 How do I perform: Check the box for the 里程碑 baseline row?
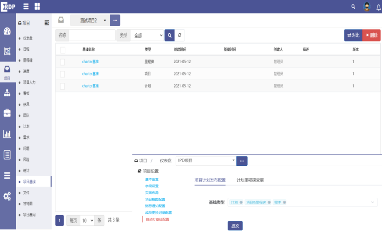pyautogui.click(x=63, y=62)
